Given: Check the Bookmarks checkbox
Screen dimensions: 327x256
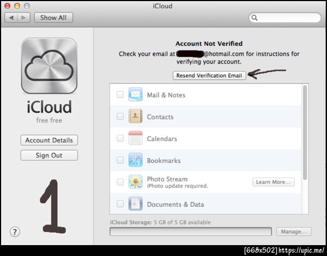Looking at the screenshot, I should pos(120,160).
